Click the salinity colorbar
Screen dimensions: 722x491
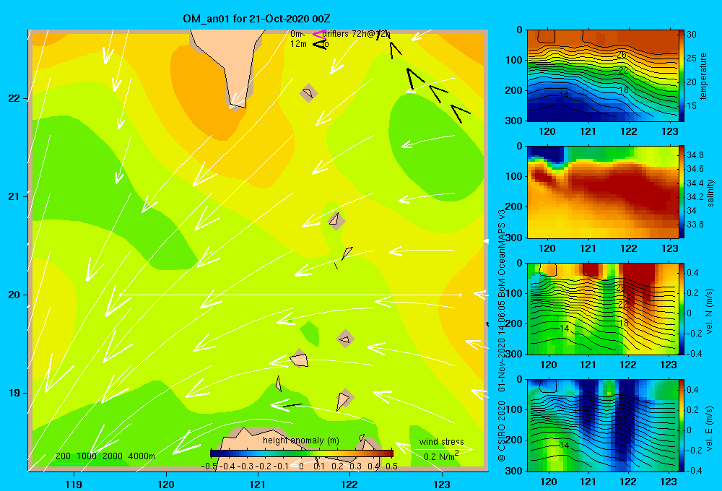(x=682, y=192)
